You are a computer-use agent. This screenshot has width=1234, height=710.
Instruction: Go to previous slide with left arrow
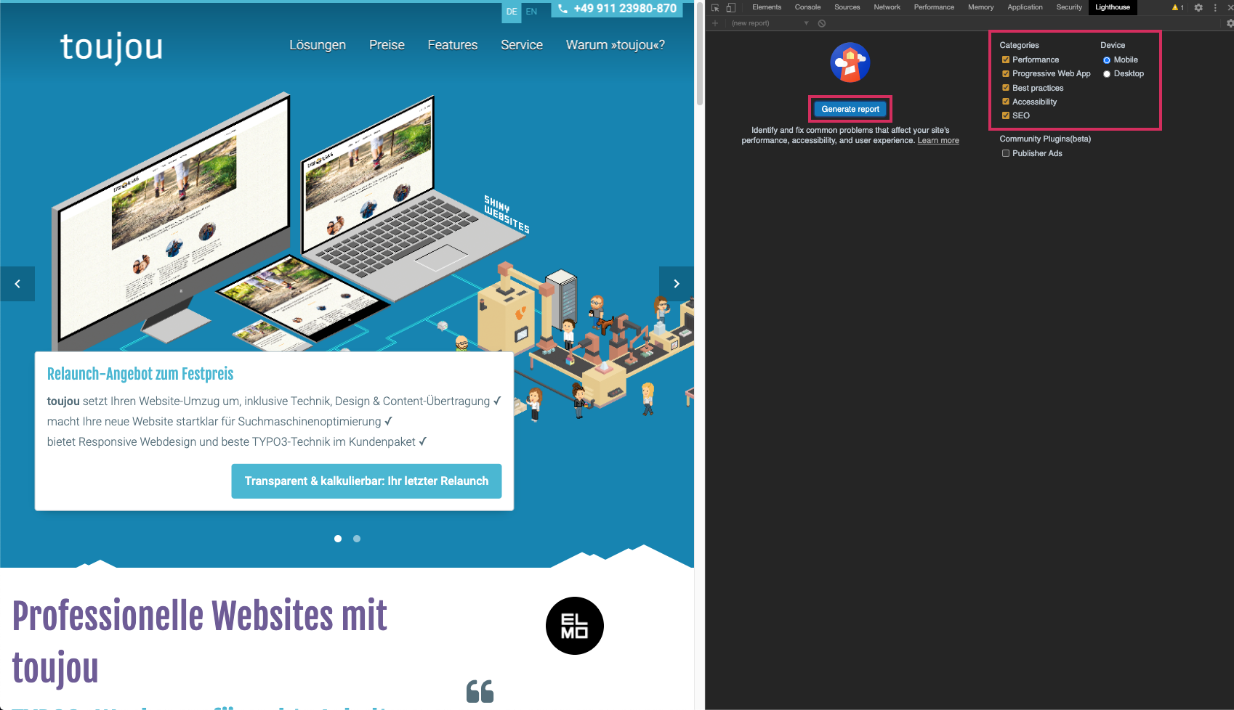[17, 284]
